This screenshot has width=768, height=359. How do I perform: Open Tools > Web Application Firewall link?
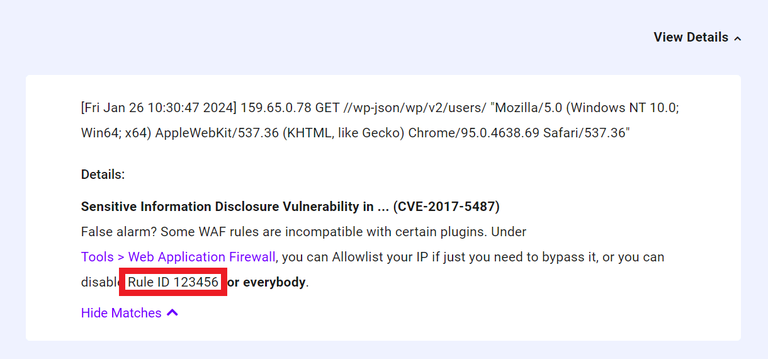click(x=178, y=257)
